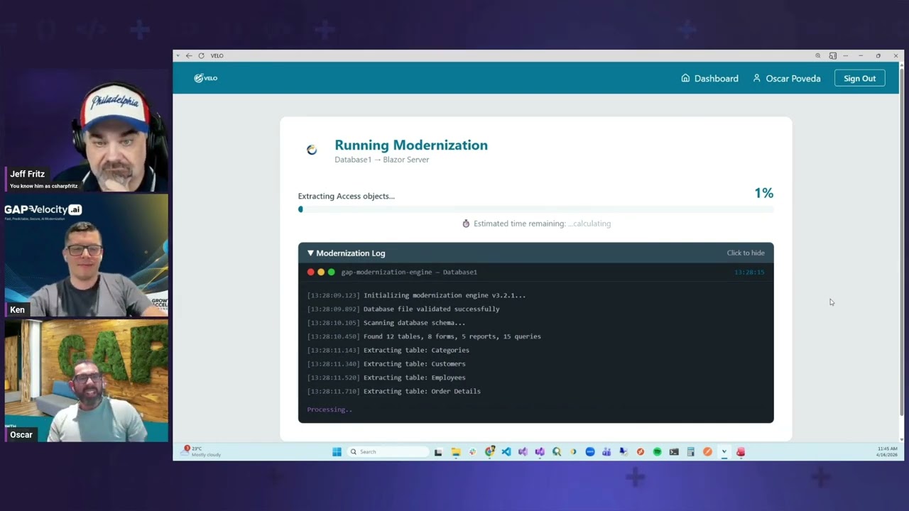Select log line 'Extracting table: Categories'
Screen dimensions: 909x511
388,350
